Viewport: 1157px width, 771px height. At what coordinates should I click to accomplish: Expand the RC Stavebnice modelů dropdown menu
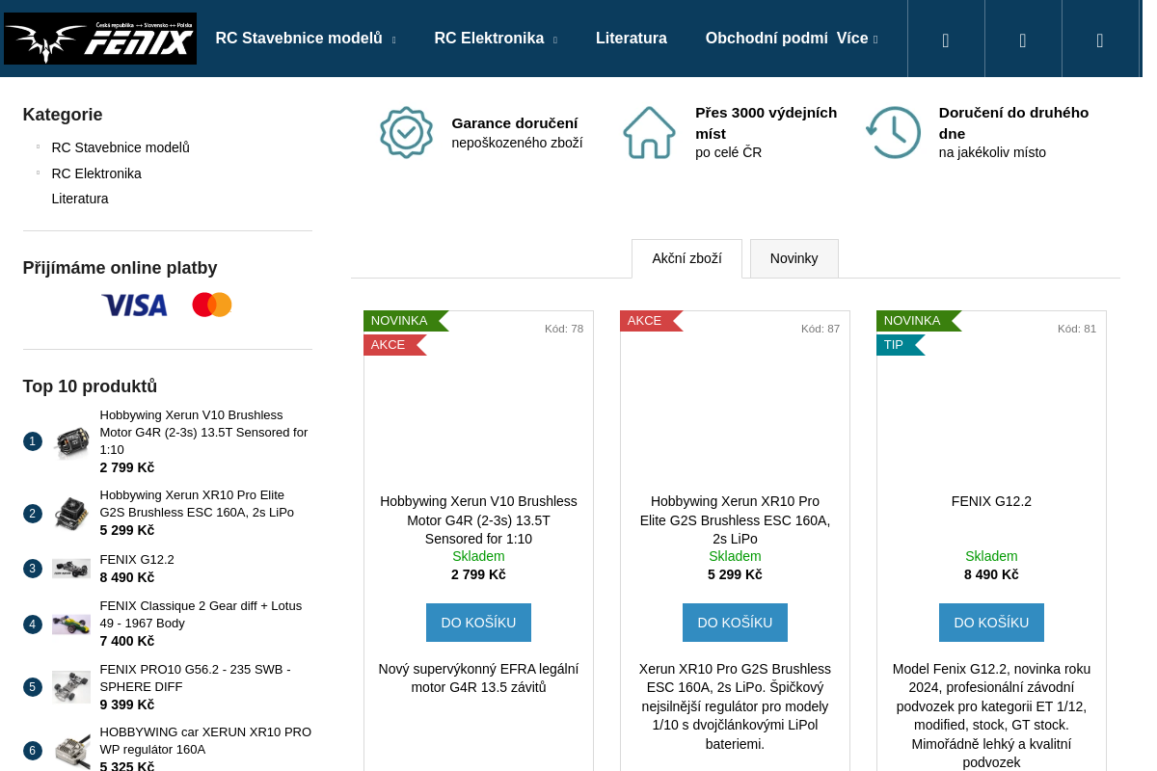click(x=306, y=39)
